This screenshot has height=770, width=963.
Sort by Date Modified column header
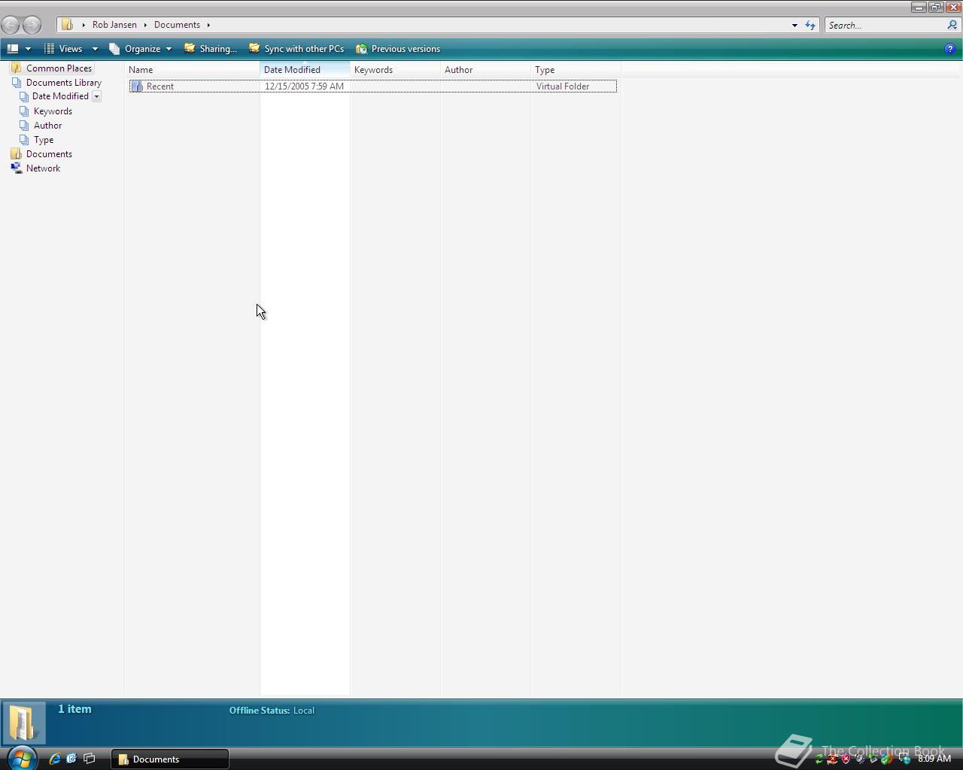(x=305, y=70)
